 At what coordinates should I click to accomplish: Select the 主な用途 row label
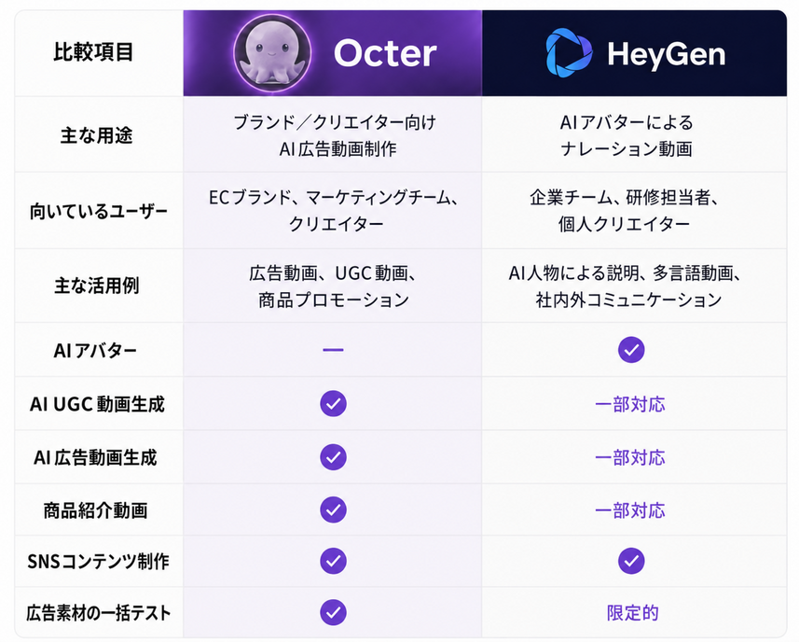pyautogui.click(x=96, y=135)
